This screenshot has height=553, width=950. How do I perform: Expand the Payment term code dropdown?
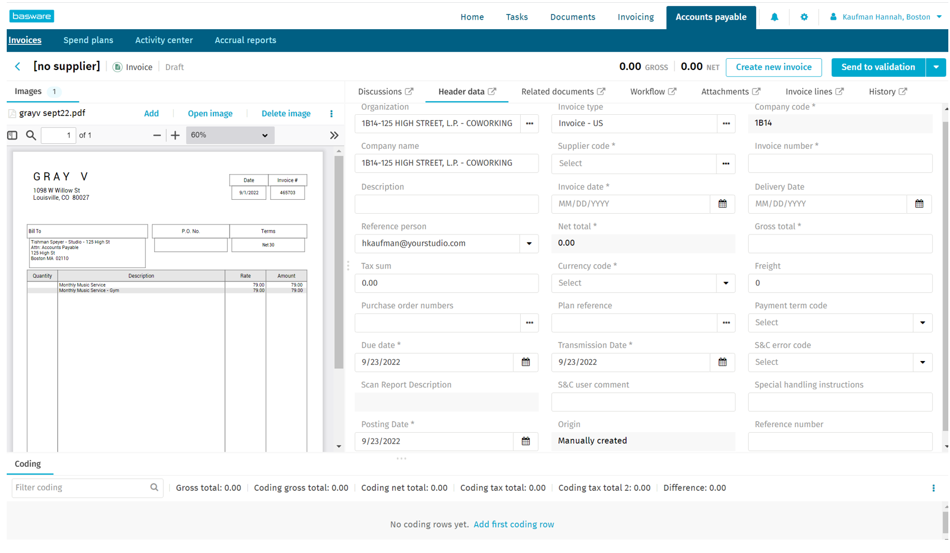point(923,323)
